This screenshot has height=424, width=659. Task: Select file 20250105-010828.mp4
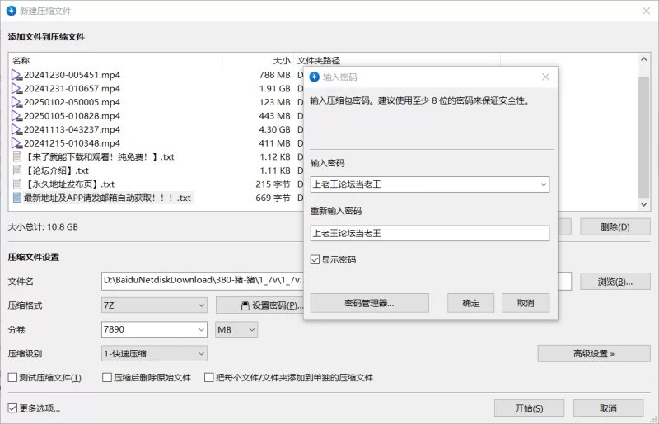point(72,116)
